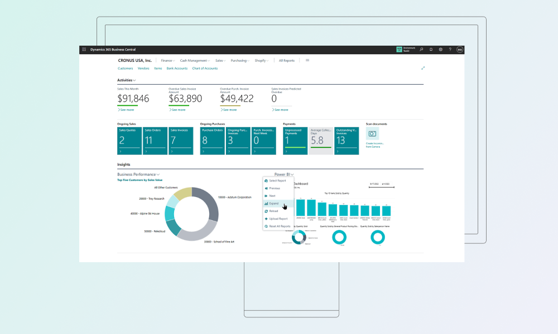Click the Average Collection Days progress tile
558x334 pixels.
point(321,140)
